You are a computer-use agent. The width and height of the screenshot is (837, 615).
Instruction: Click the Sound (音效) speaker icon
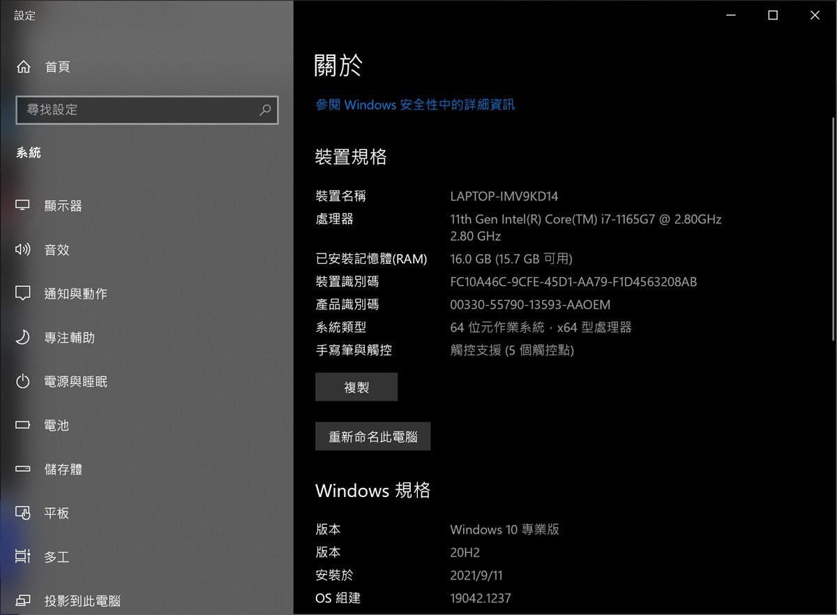pos(23,249)
